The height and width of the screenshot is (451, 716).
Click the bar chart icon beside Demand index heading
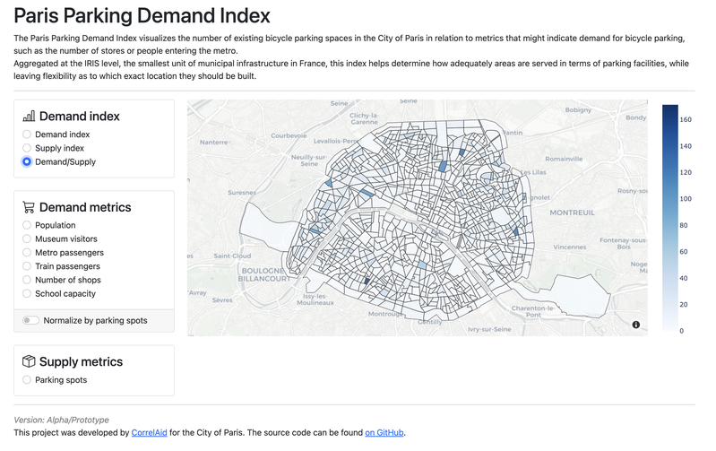(x=29, y=116)
